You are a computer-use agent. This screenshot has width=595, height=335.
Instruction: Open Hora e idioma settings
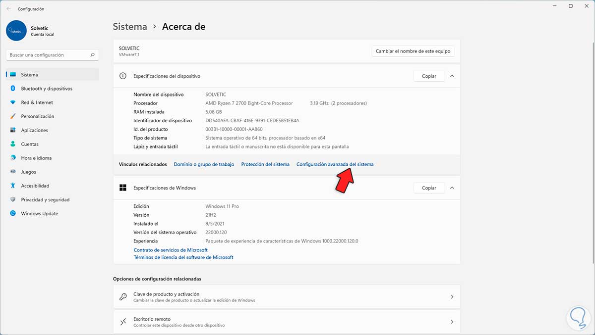pyautogui.click(x=53, y=158)
